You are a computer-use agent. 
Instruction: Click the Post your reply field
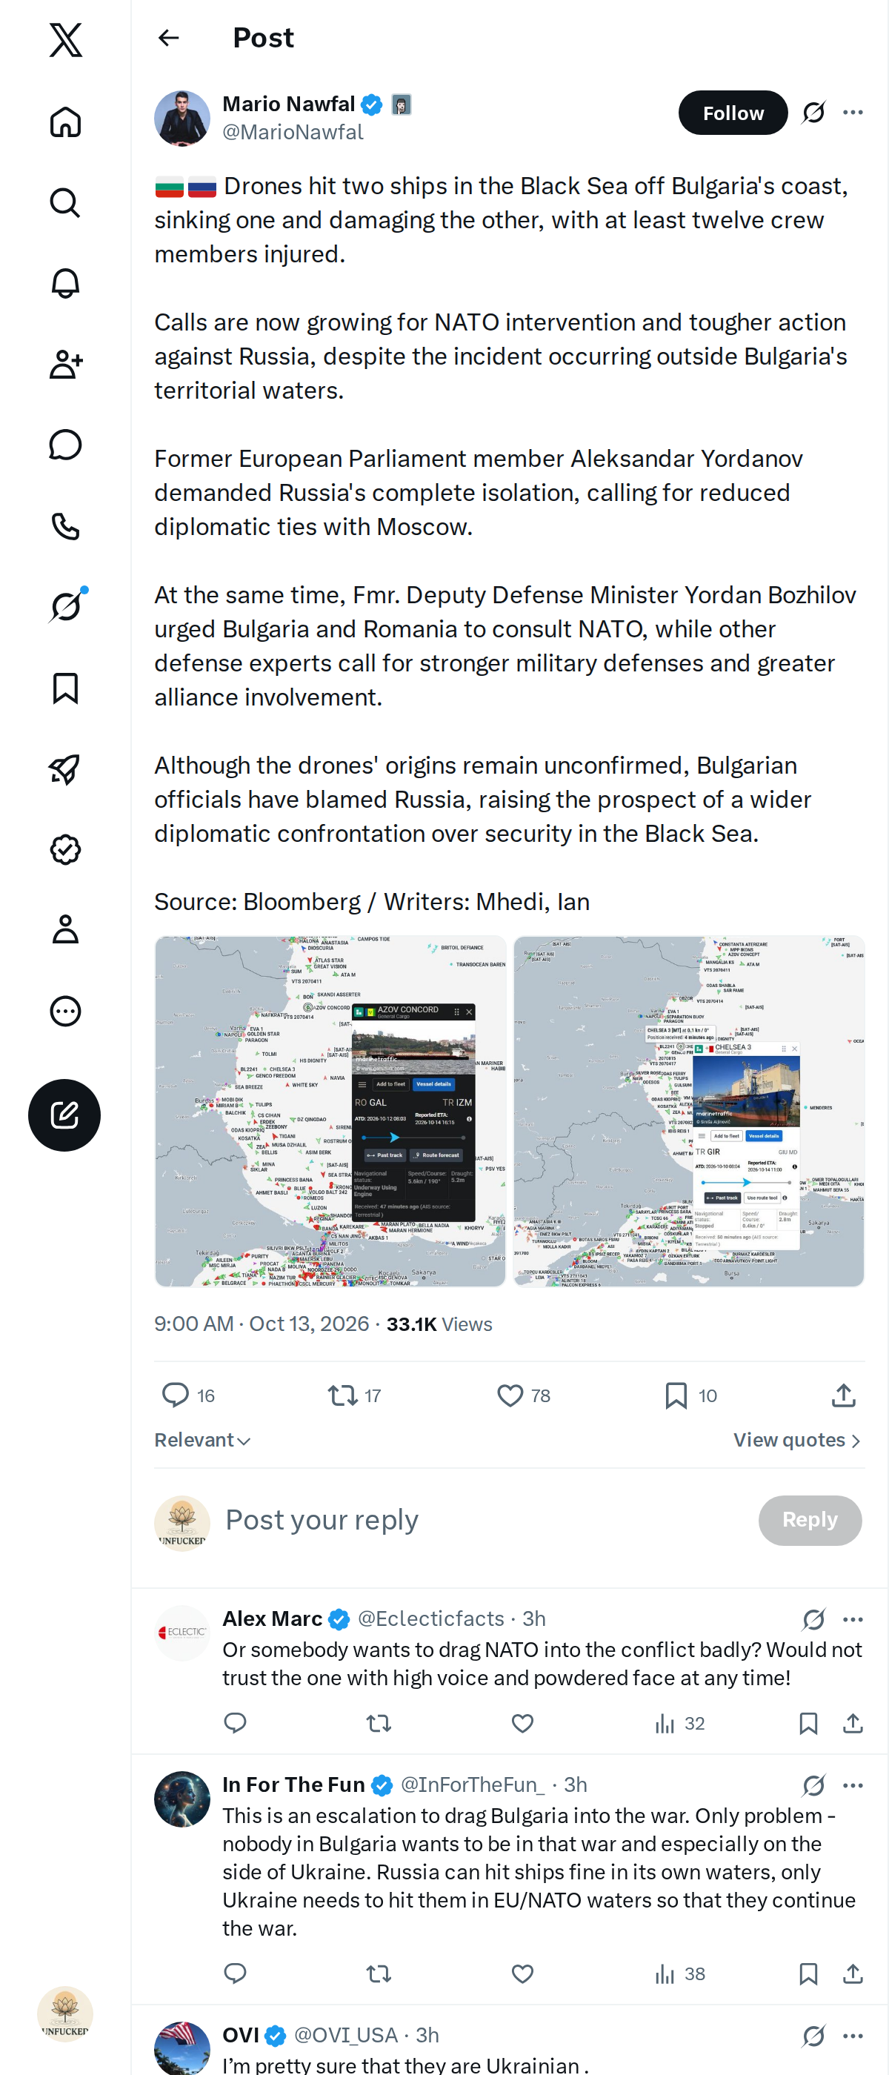pos(483,1520)
